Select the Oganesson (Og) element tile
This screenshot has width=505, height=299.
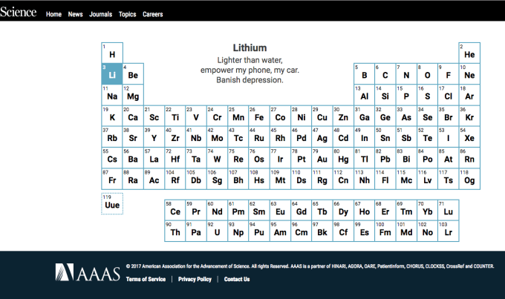[469, 179]
